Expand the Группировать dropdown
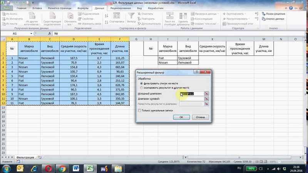The width and height of the screenshot is (308, 173). coord(245,14)
